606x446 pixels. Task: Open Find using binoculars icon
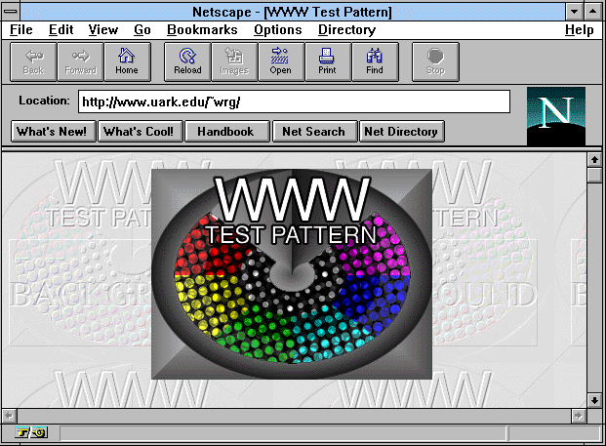click(x=375, y=61)
